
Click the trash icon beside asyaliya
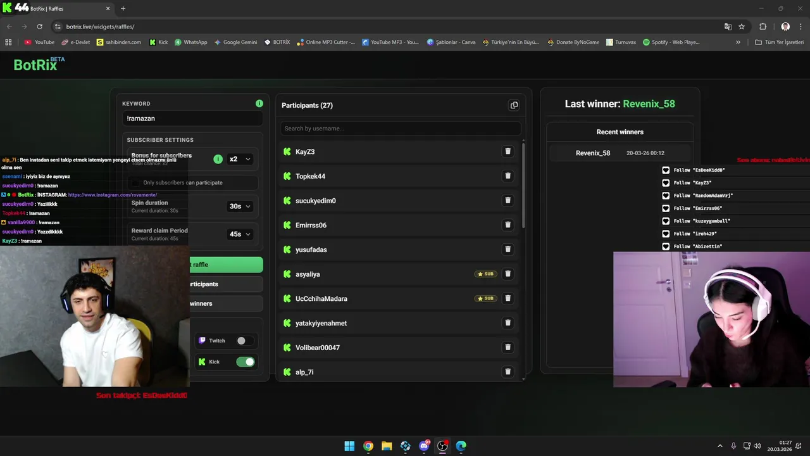tap(508, 274)
